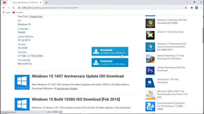This screenshot has width=204, height=114.
Task: Click the Microsoft Office 2007 thumbnail
Action: (150, 95)
